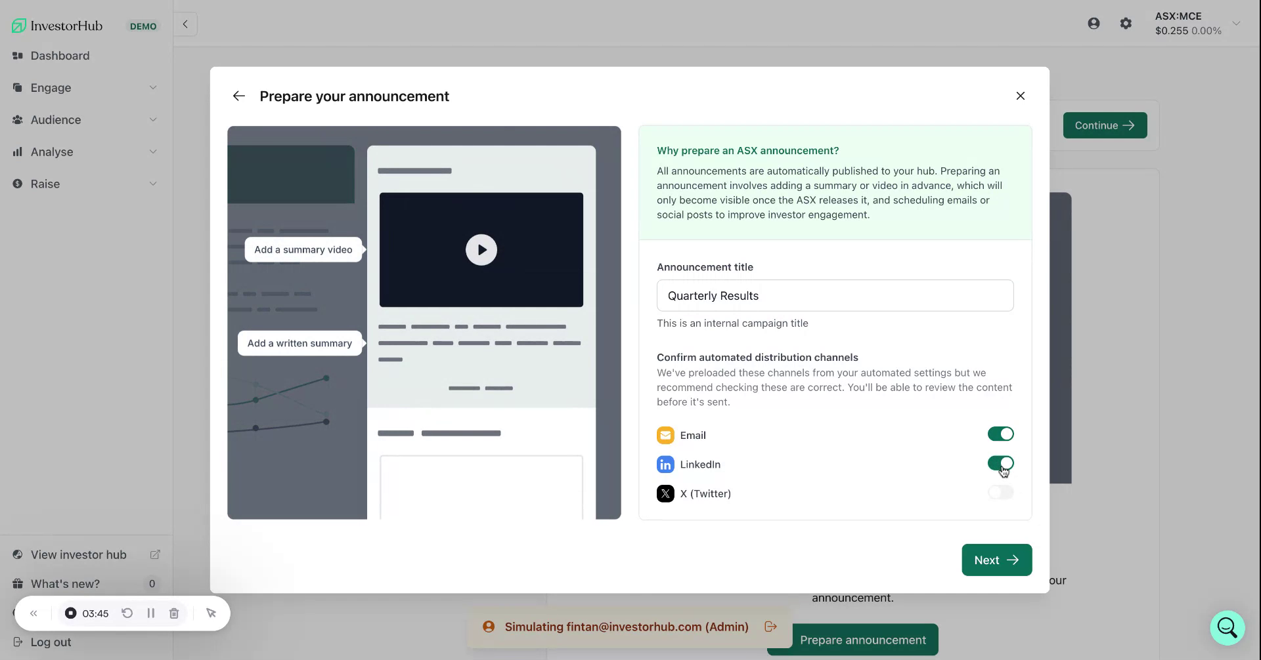The width and height of the screenshot is (1261, 660).
Task: Pause the screen recording
Action: pos(151,613)
